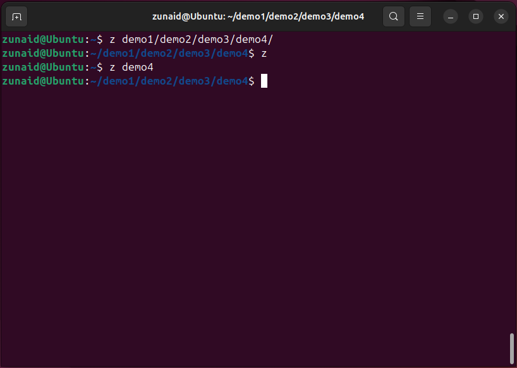
Task: Maximize the terminal window
Action: [476, 16]
